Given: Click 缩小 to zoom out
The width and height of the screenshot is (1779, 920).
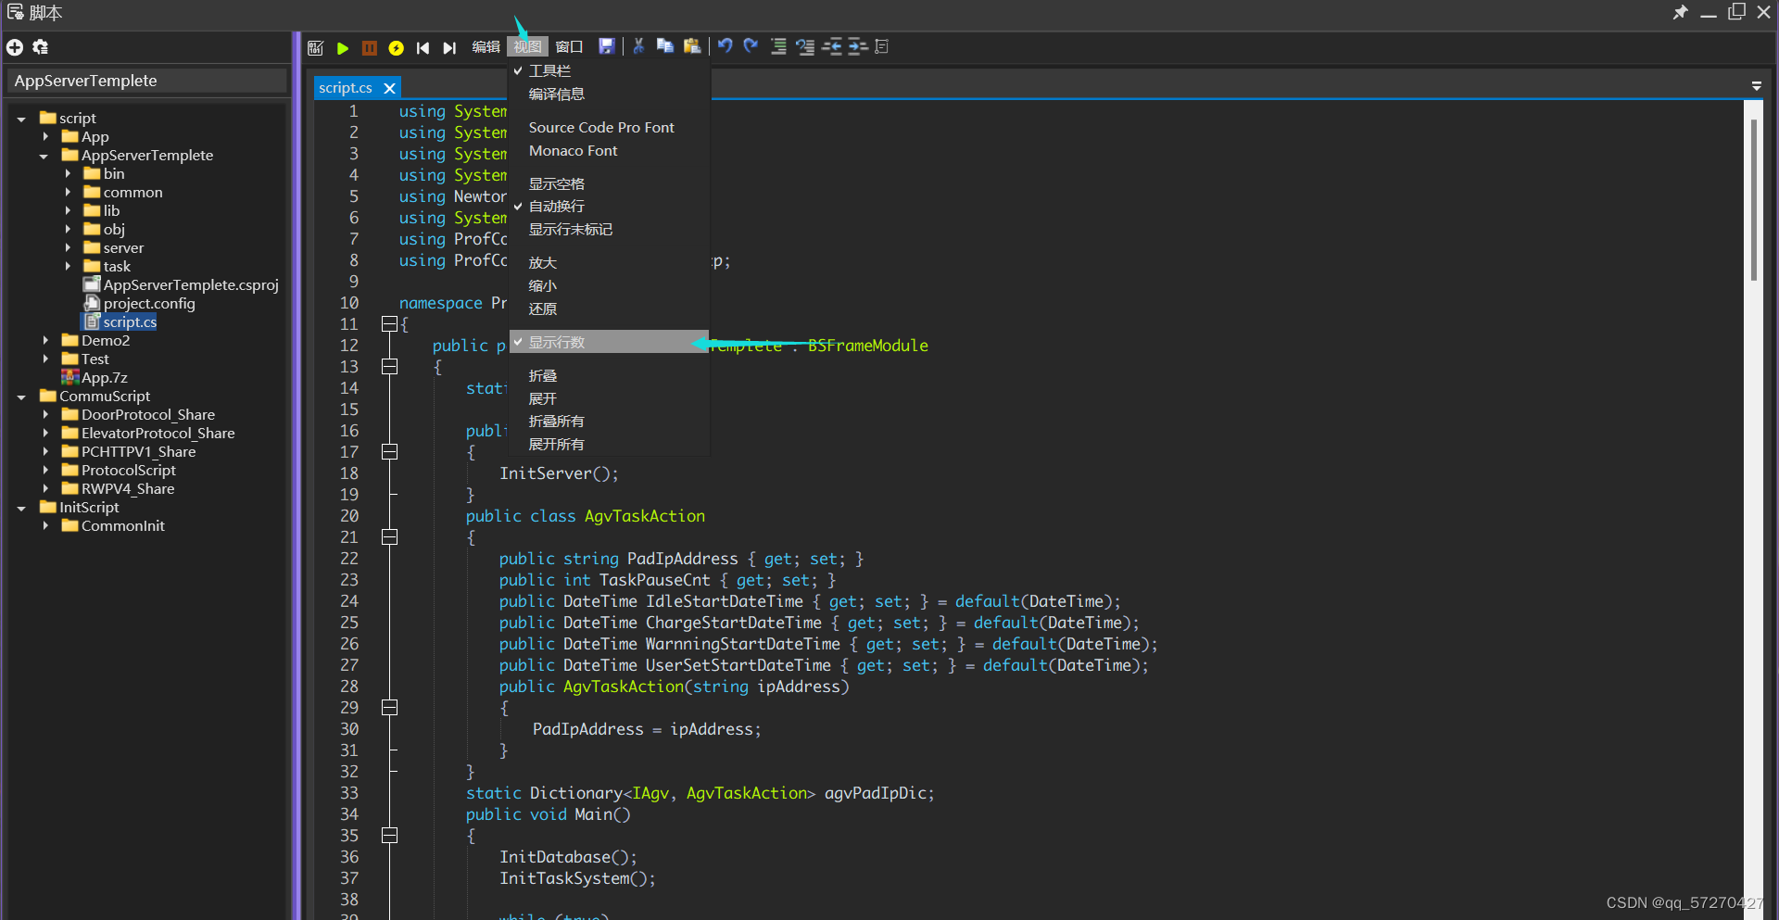Looking at the screenshot, I should [x=610, y=286].
